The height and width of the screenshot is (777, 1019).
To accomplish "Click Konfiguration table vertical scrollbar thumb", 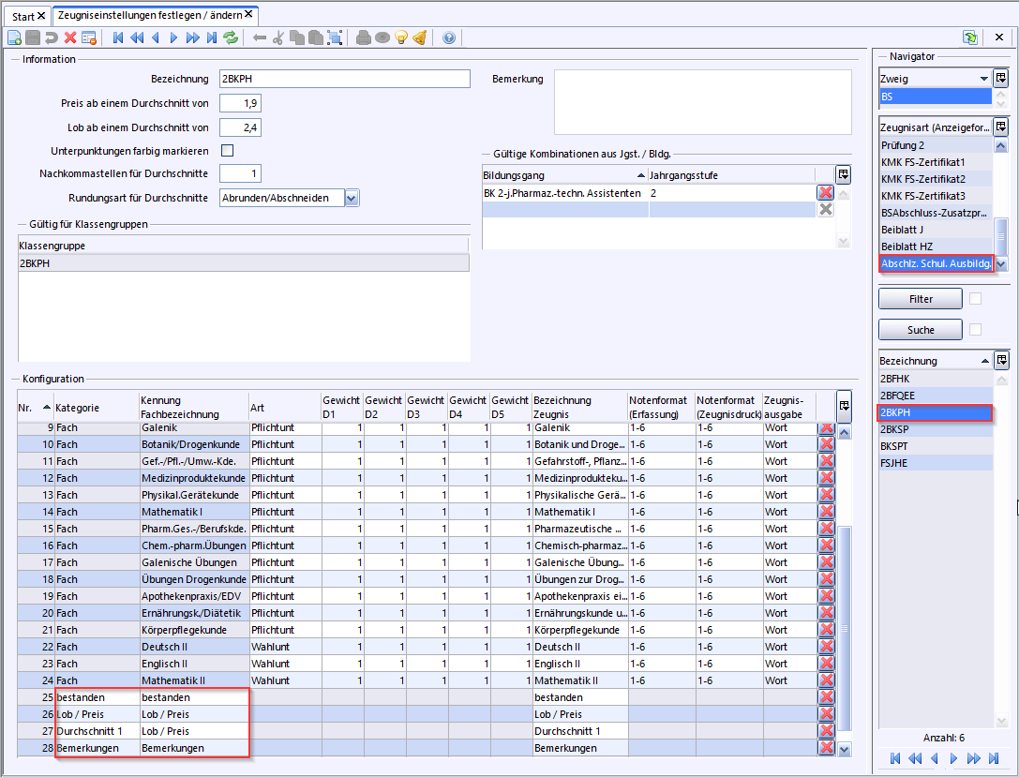I will pyautogui.click(x=845, y=628).
